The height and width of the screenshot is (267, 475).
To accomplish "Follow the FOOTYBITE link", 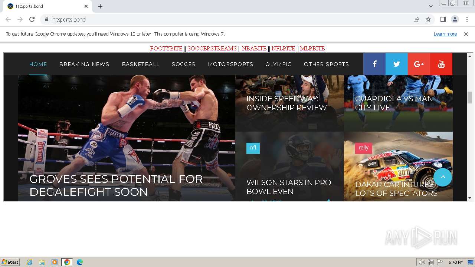I will (167, 49).
